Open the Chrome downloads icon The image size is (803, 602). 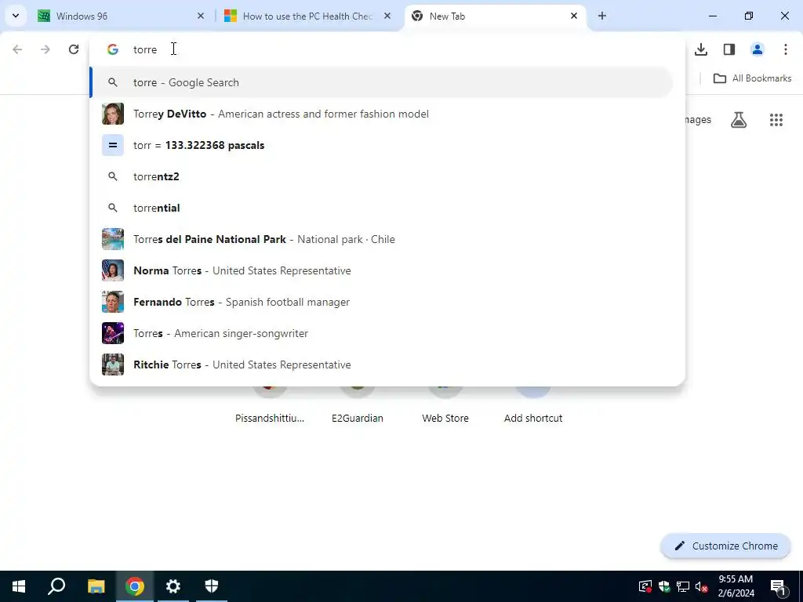click(x=700, y=49)
